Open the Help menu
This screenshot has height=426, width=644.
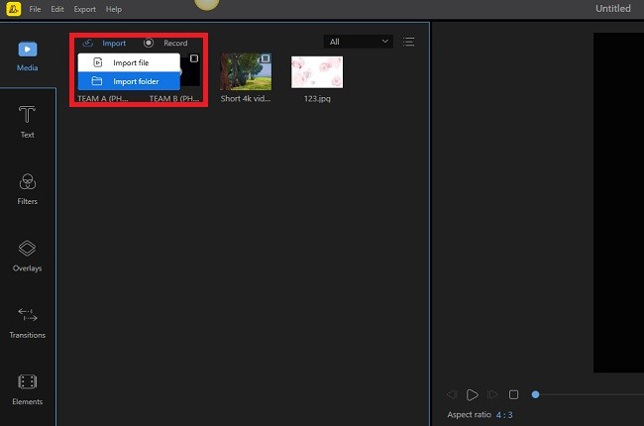point(114,9)
